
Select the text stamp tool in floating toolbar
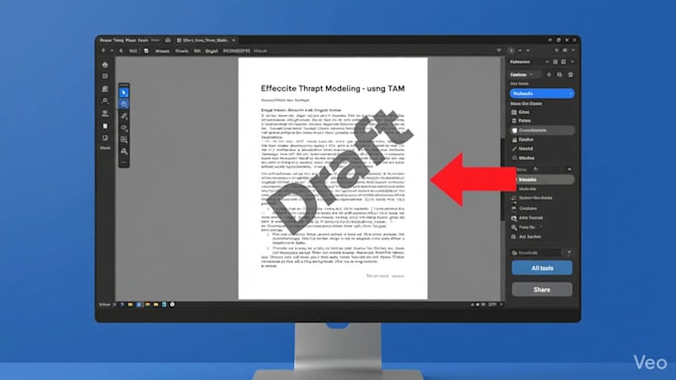(123, 151)
